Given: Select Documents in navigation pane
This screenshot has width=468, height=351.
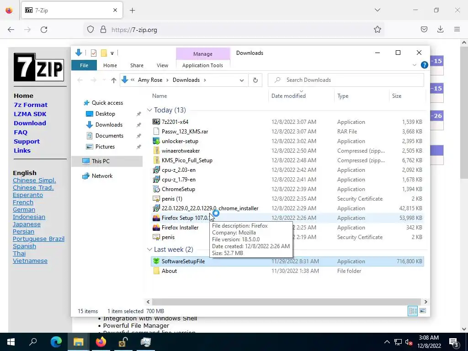Looking at the screenshot, I should (109, 136).
